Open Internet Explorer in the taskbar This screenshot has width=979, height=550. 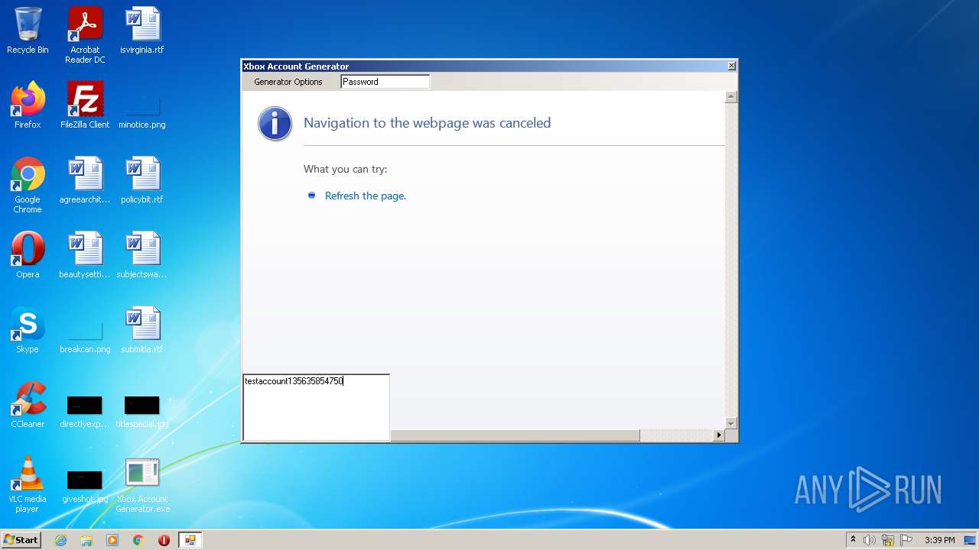[x=61, y=540]
